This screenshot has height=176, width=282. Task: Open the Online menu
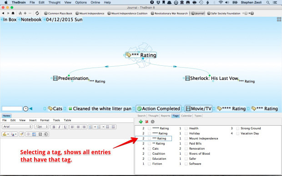(x=95, y=2)
